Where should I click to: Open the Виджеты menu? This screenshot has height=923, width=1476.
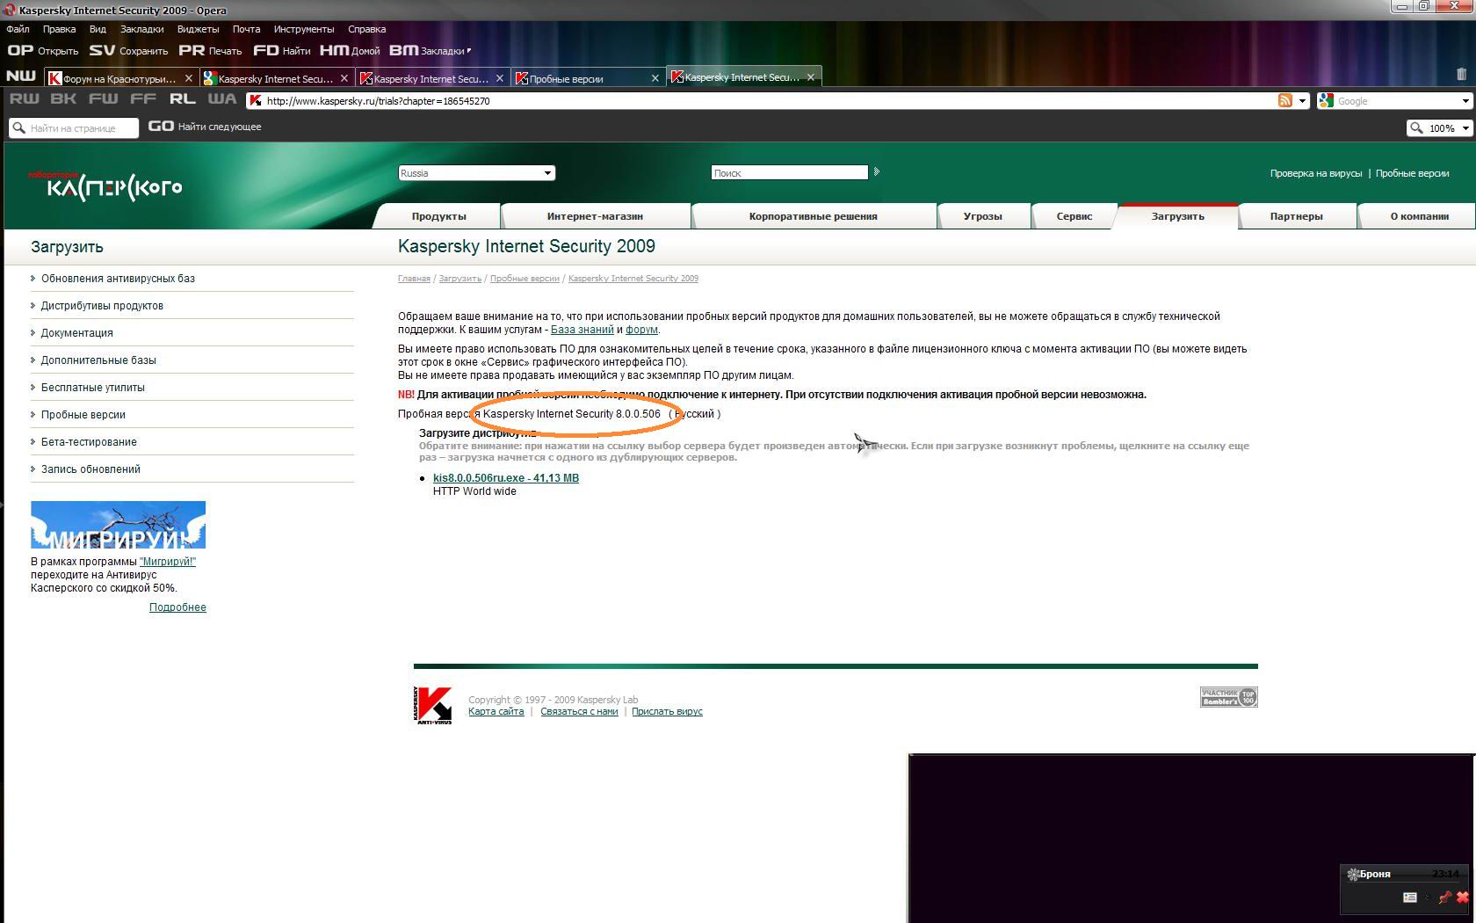pos(198,29)
